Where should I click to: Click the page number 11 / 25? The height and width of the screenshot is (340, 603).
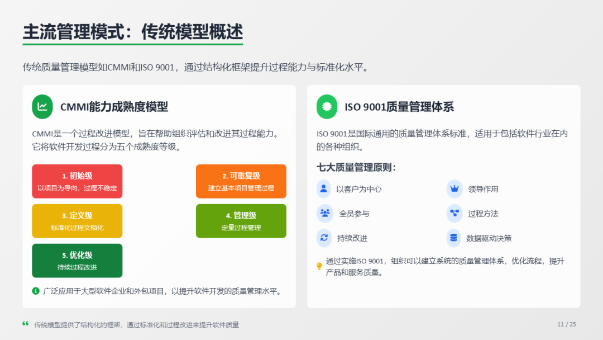[x=566, y=324]
